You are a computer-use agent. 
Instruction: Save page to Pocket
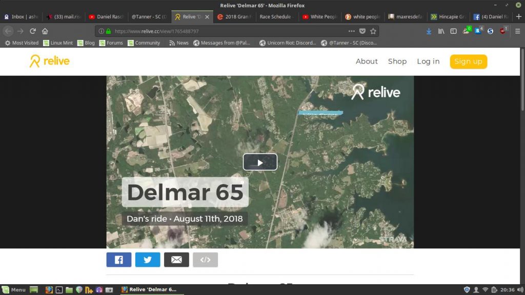(x=362, y=31)
